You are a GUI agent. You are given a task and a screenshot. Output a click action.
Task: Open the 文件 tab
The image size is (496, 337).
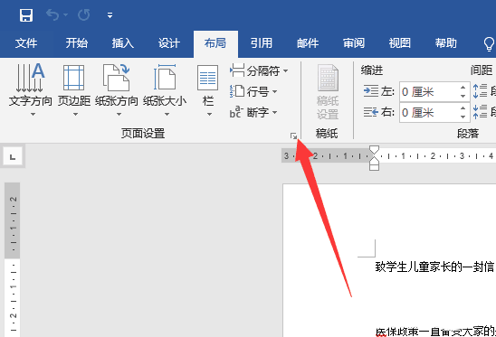(26, 43)
